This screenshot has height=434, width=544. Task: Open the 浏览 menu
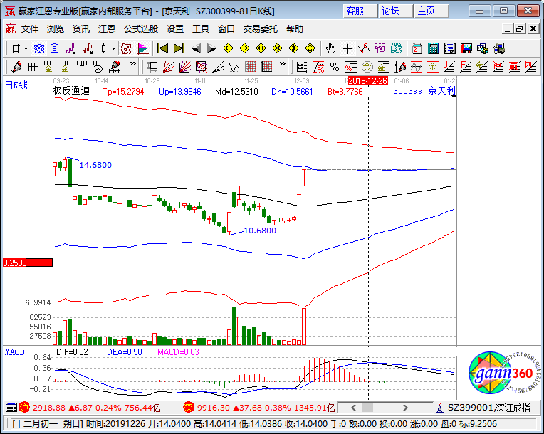pyautogui.click(x=56, y=29)
